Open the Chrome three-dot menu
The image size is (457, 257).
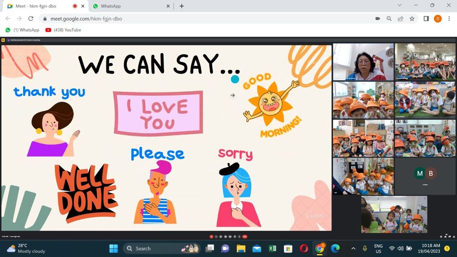click(449, 19)
